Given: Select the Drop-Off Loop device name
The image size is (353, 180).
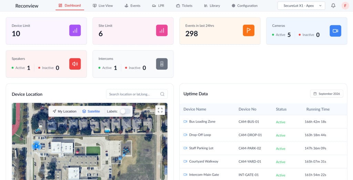Looking at the screenshot, I should tap(200, 135).
